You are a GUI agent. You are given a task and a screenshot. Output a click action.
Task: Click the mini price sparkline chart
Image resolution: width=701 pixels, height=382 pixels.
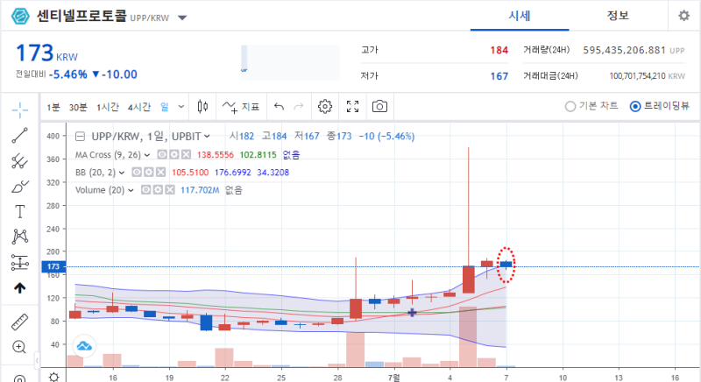(290, 62)
